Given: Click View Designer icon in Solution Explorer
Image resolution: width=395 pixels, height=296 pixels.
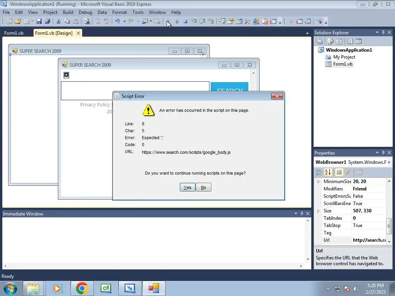Looking at the screenshot, I should [358, 41].
